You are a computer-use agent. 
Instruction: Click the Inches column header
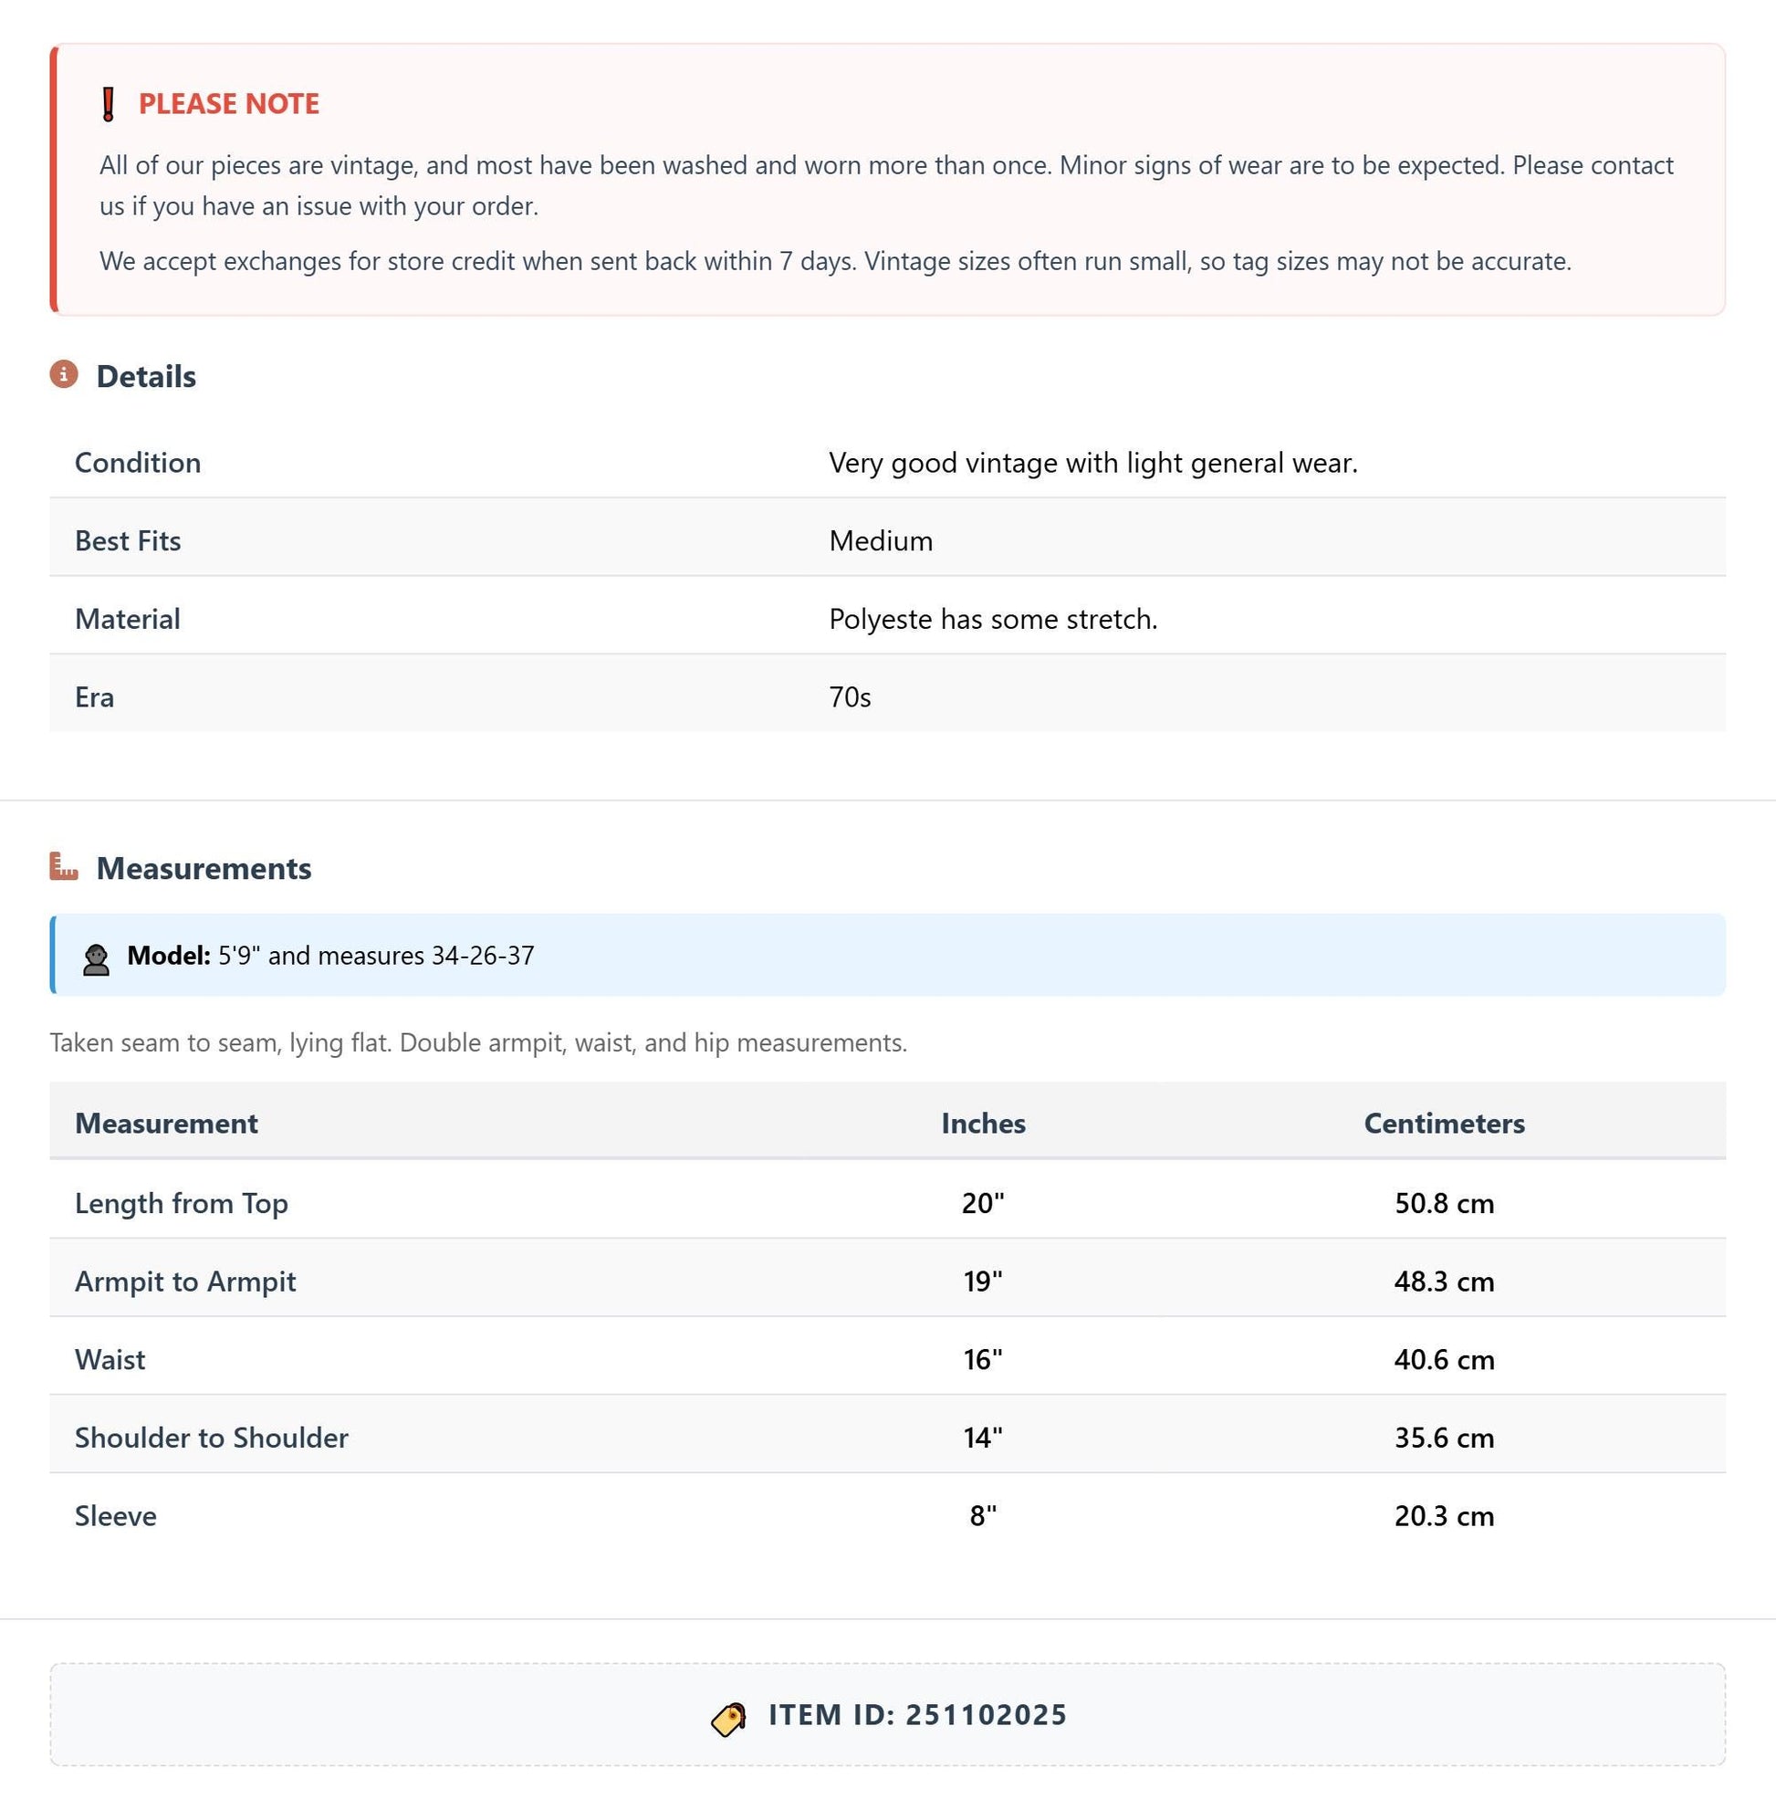click(x=983, y=1124)
